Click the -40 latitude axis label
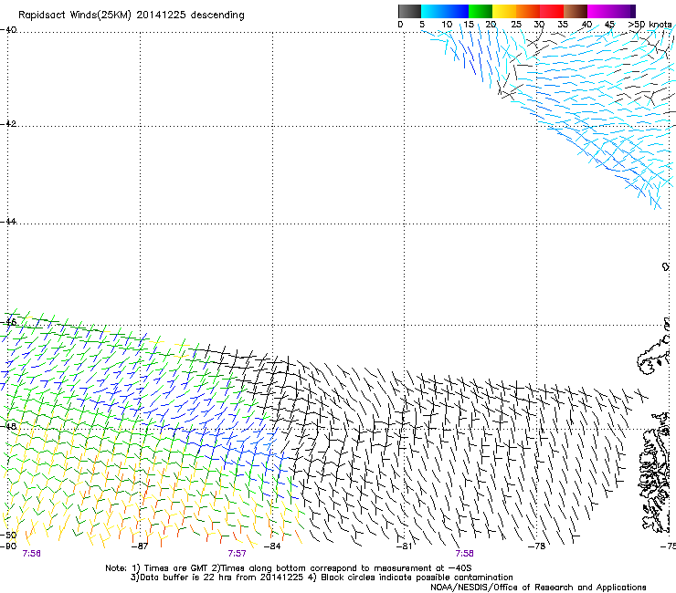 [8, 30]
